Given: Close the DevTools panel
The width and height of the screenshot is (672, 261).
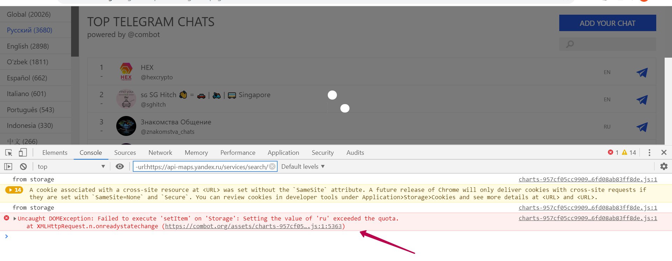Looking at the screenshot, I should pos(664,152).
